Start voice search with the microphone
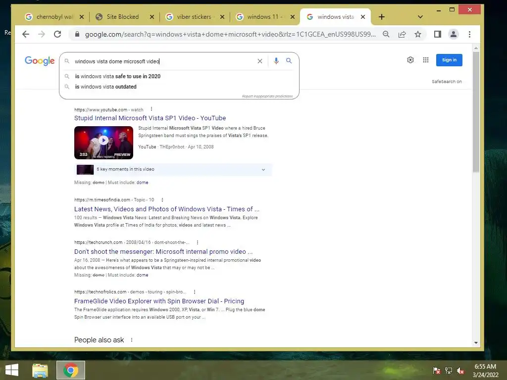Image resolution: width=507 pixels, height=380 pixels. (x=276, y=61)
